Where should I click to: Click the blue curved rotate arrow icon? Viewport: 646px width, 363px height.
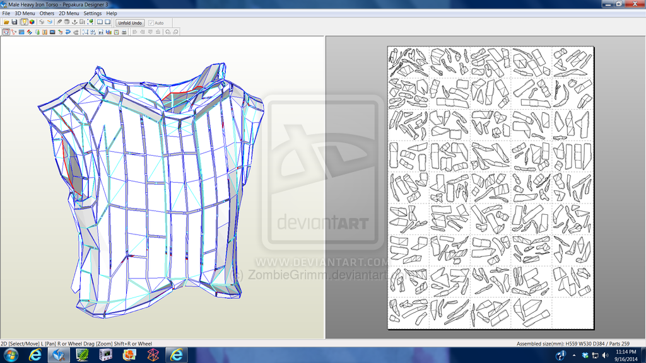pyautogui.click(x=68, y=32)
